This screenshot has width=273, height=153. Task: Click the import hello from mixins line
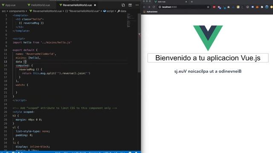(x=42, y=42)
